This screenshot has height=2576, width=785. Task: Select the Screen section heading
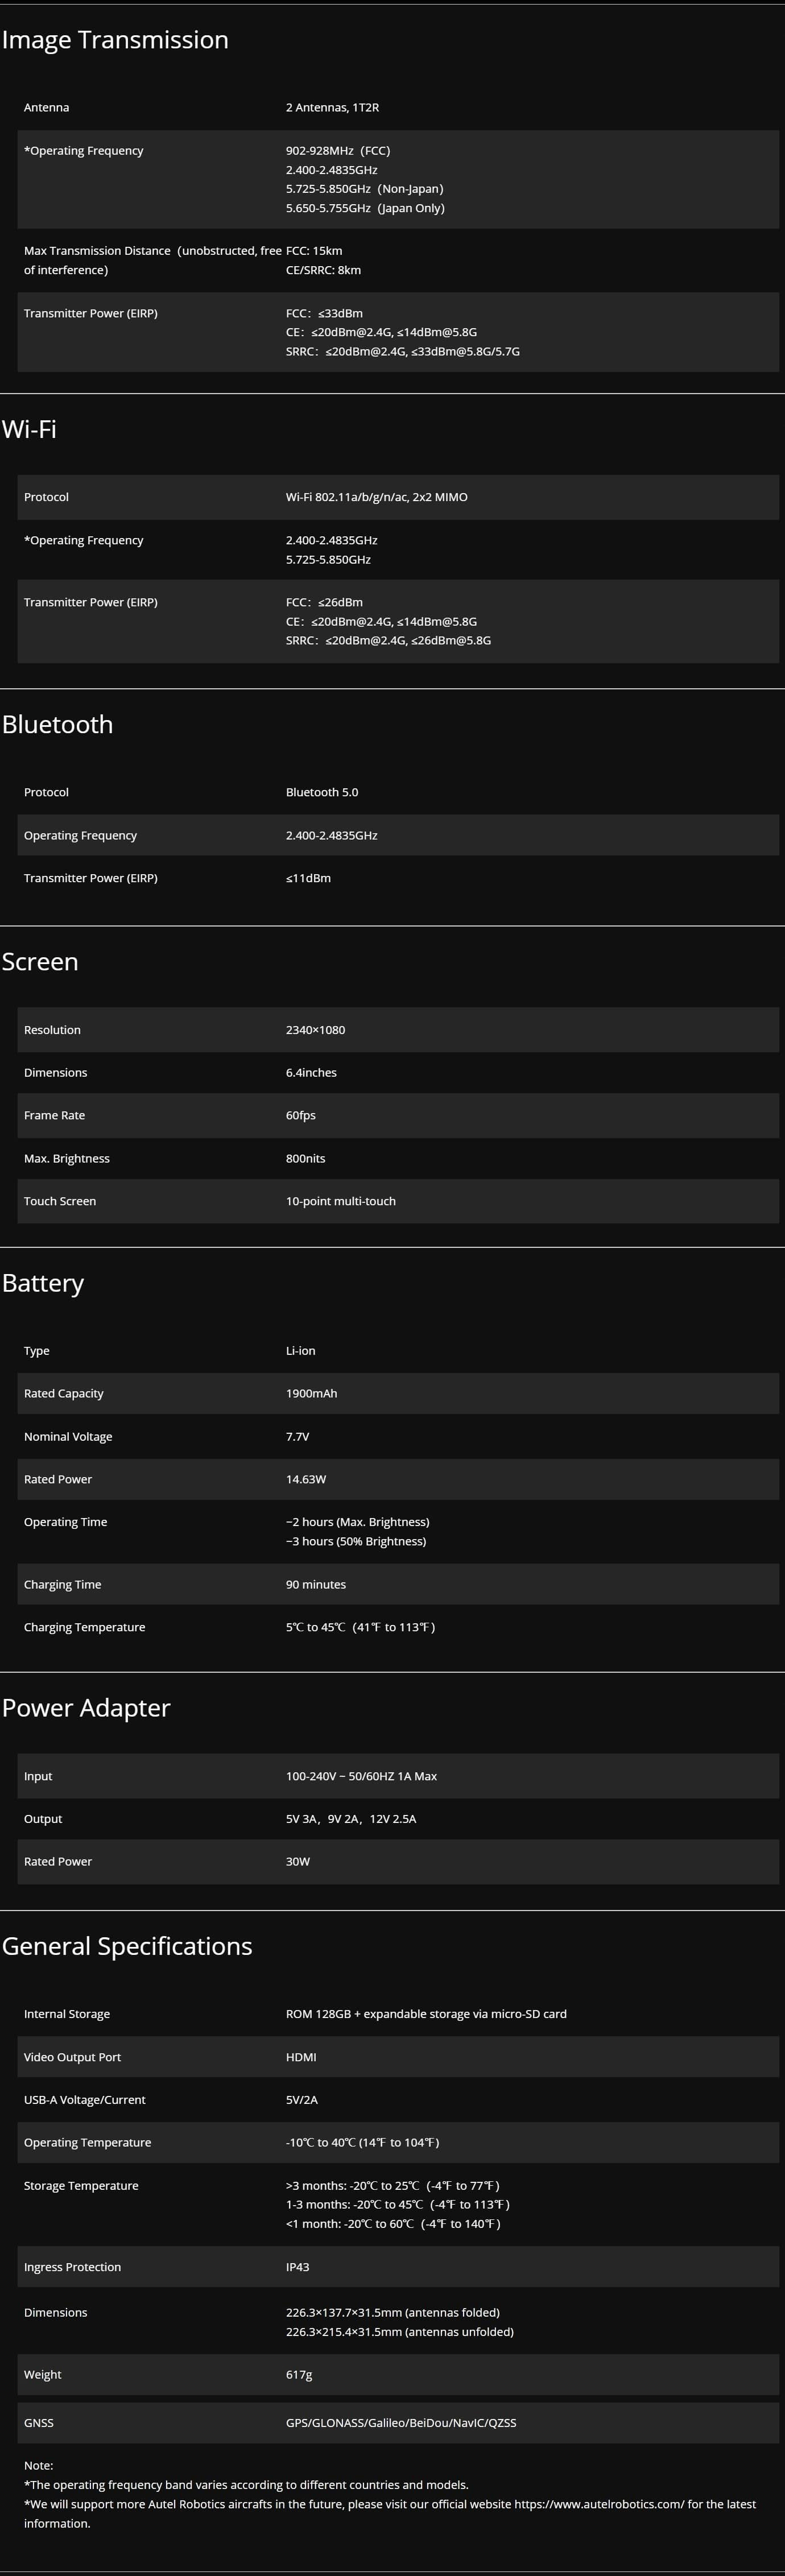[x=40, y=961]
